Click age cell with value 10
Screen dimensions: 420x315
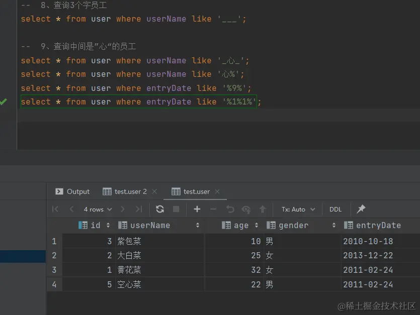point(234,242)
